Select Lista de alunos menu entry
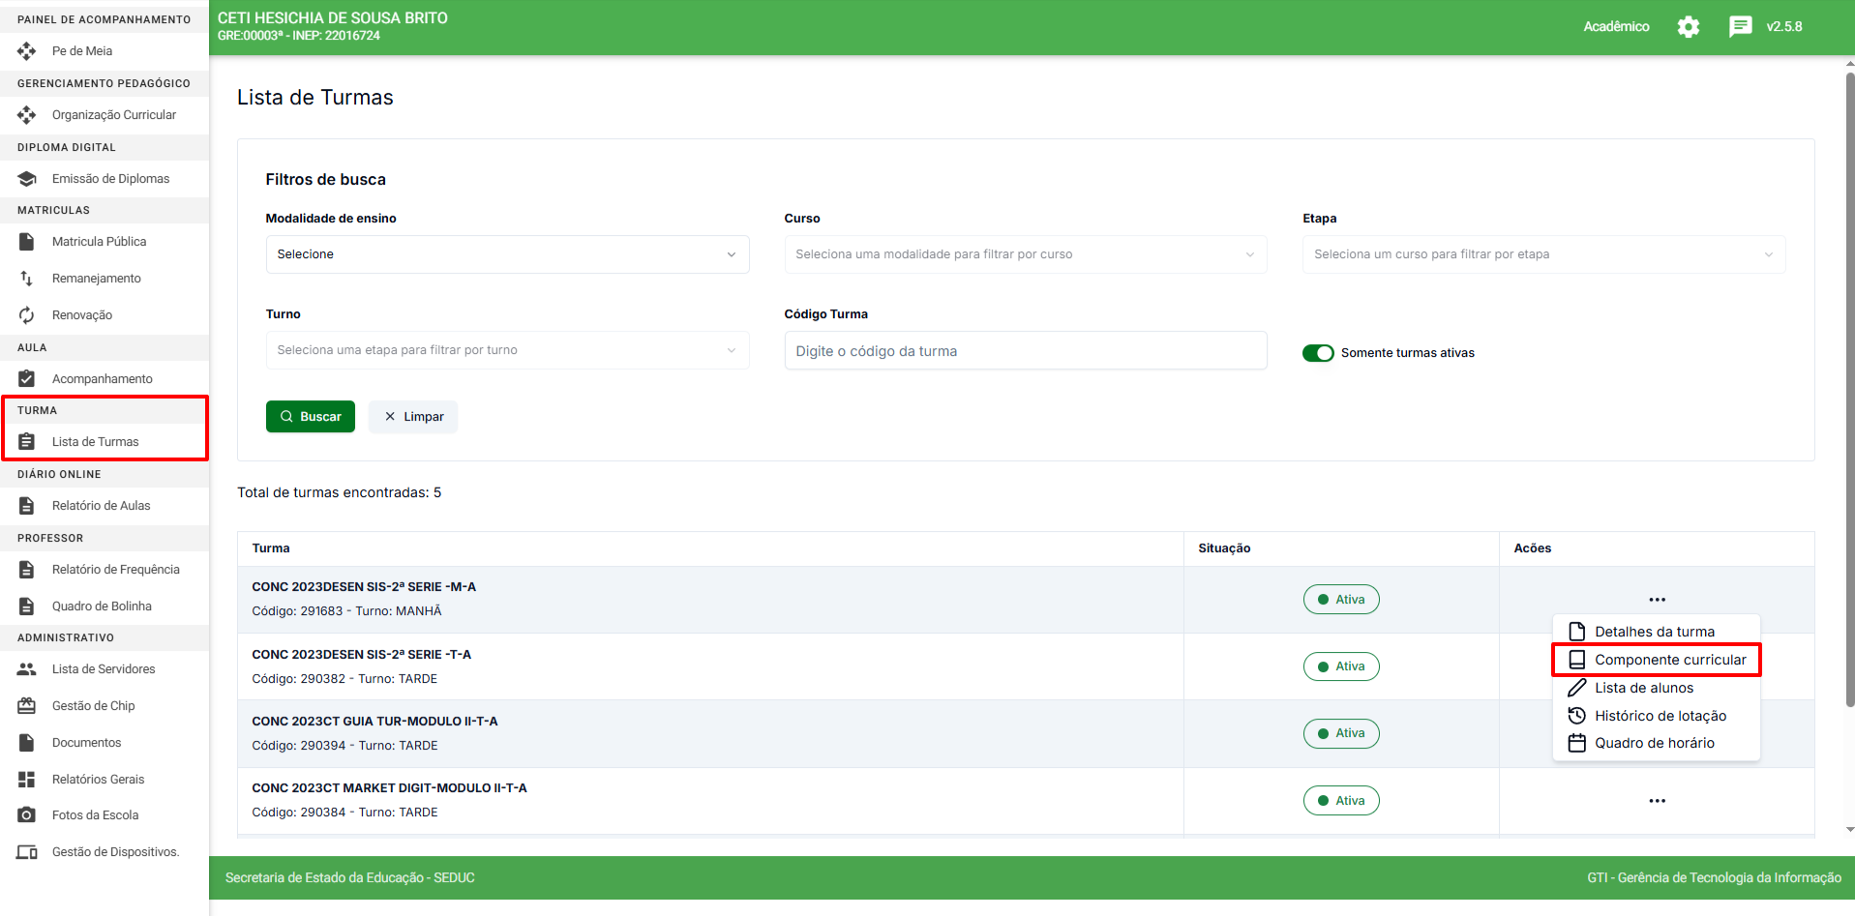 1643,688
